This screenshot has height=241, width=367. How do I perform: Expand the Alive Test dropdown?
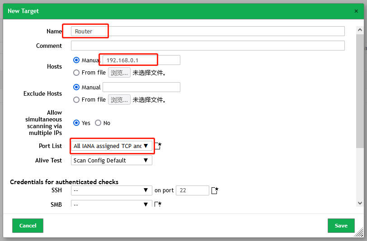pos(111,160)
